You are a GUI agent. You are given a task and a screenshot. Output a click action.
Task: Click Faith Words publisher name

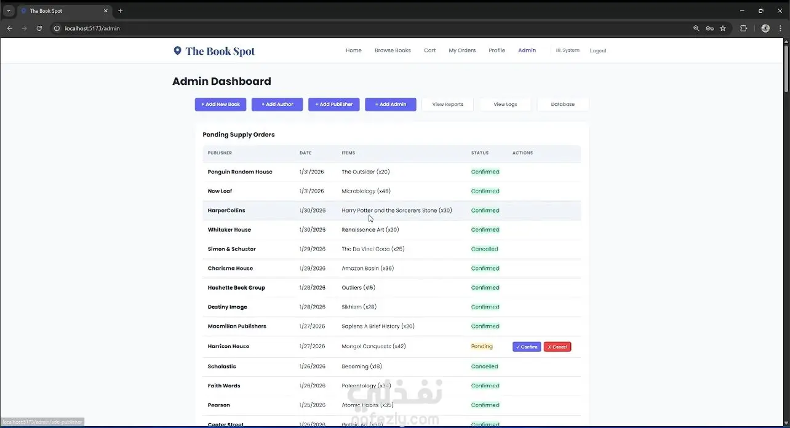point(224,386)
